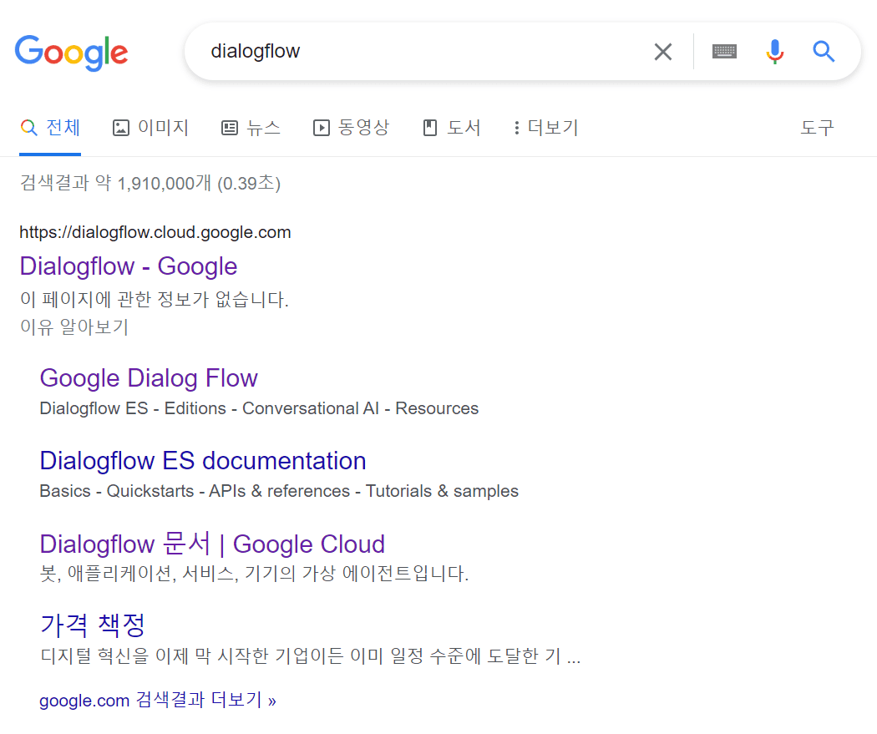Click description starting 디지털 혁신을 이제
The image size is (877, 734).
(311, 656)
